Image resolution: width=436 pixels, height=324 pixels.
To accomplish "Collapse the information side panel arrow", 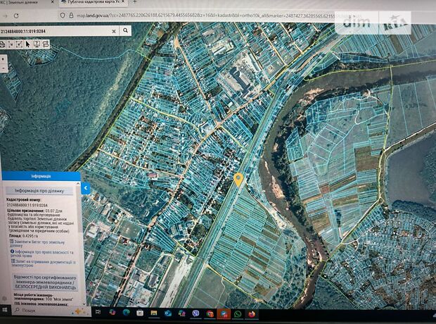I will point(85,188).
